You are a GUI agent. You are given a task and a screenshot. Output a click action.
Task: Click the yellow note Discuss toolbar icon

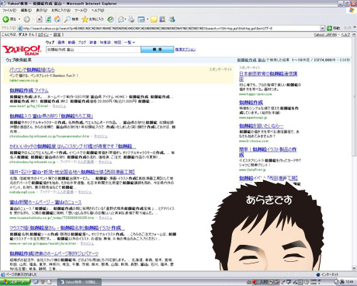(x=154, y=19)
